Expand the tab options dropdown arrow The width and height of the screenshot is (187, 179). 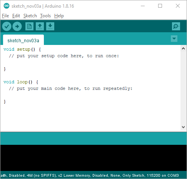click(174, 39)
